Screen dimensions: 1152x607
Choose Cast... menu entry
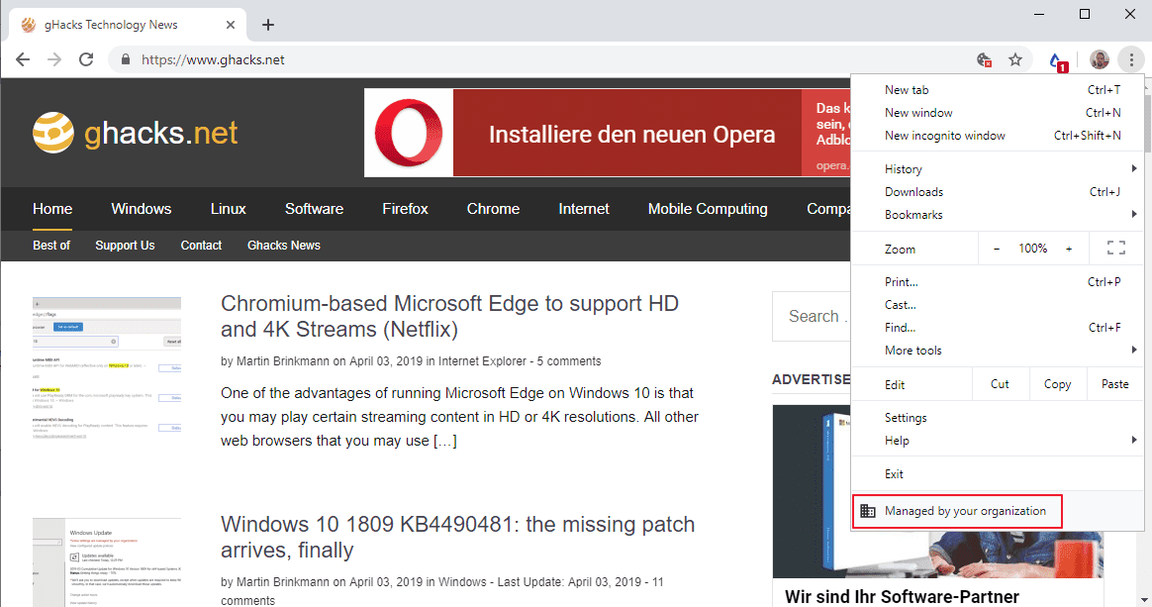click(997, 305)
